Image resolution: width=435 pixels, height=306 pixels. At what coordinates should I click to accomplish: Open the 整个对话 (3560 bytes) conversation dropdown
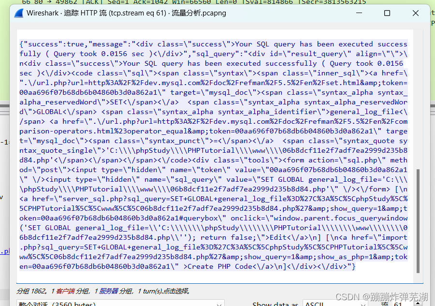coord(120,303)
